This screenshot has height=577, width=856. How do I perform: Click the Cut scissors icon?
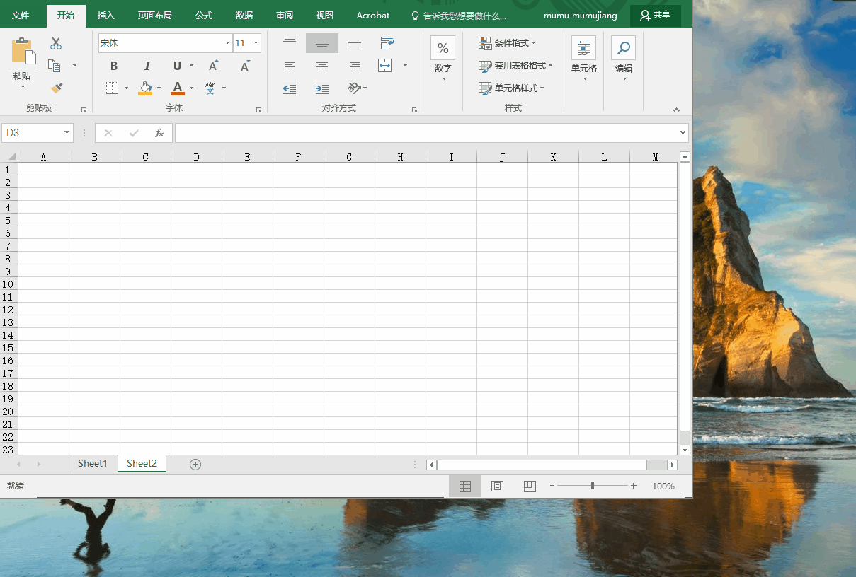coord(56,43)
